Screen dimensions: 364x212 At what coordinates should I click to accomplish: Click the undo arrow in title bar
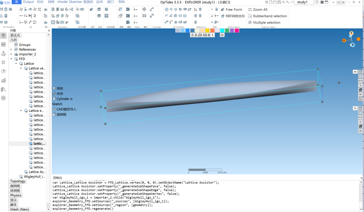pos(287,2)
